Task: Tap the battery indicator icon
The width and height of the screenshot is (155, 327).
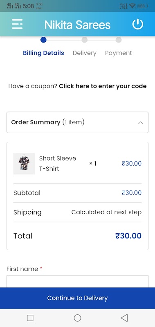Action: tap(143, 6)
